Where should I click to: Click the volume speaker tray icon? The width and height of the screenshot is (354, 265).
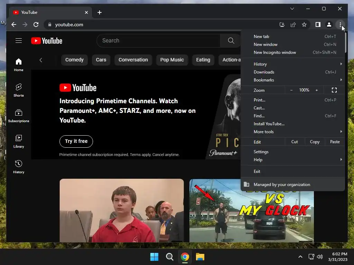(320, 257)
